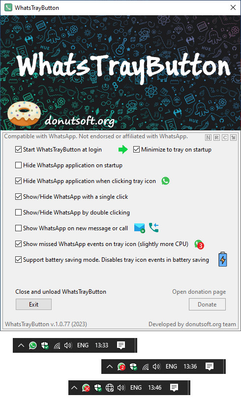241x400 pixels.
Task: Click the blue envelope new message icon
Action: pos(140,228)
